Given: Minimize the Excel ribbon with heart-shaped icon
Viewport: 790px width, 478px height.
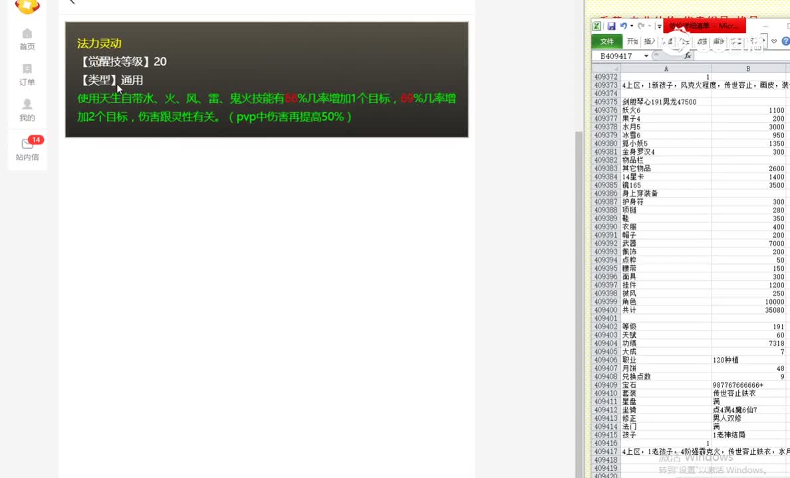Looking at the screenshot, I should coord(775,41).
